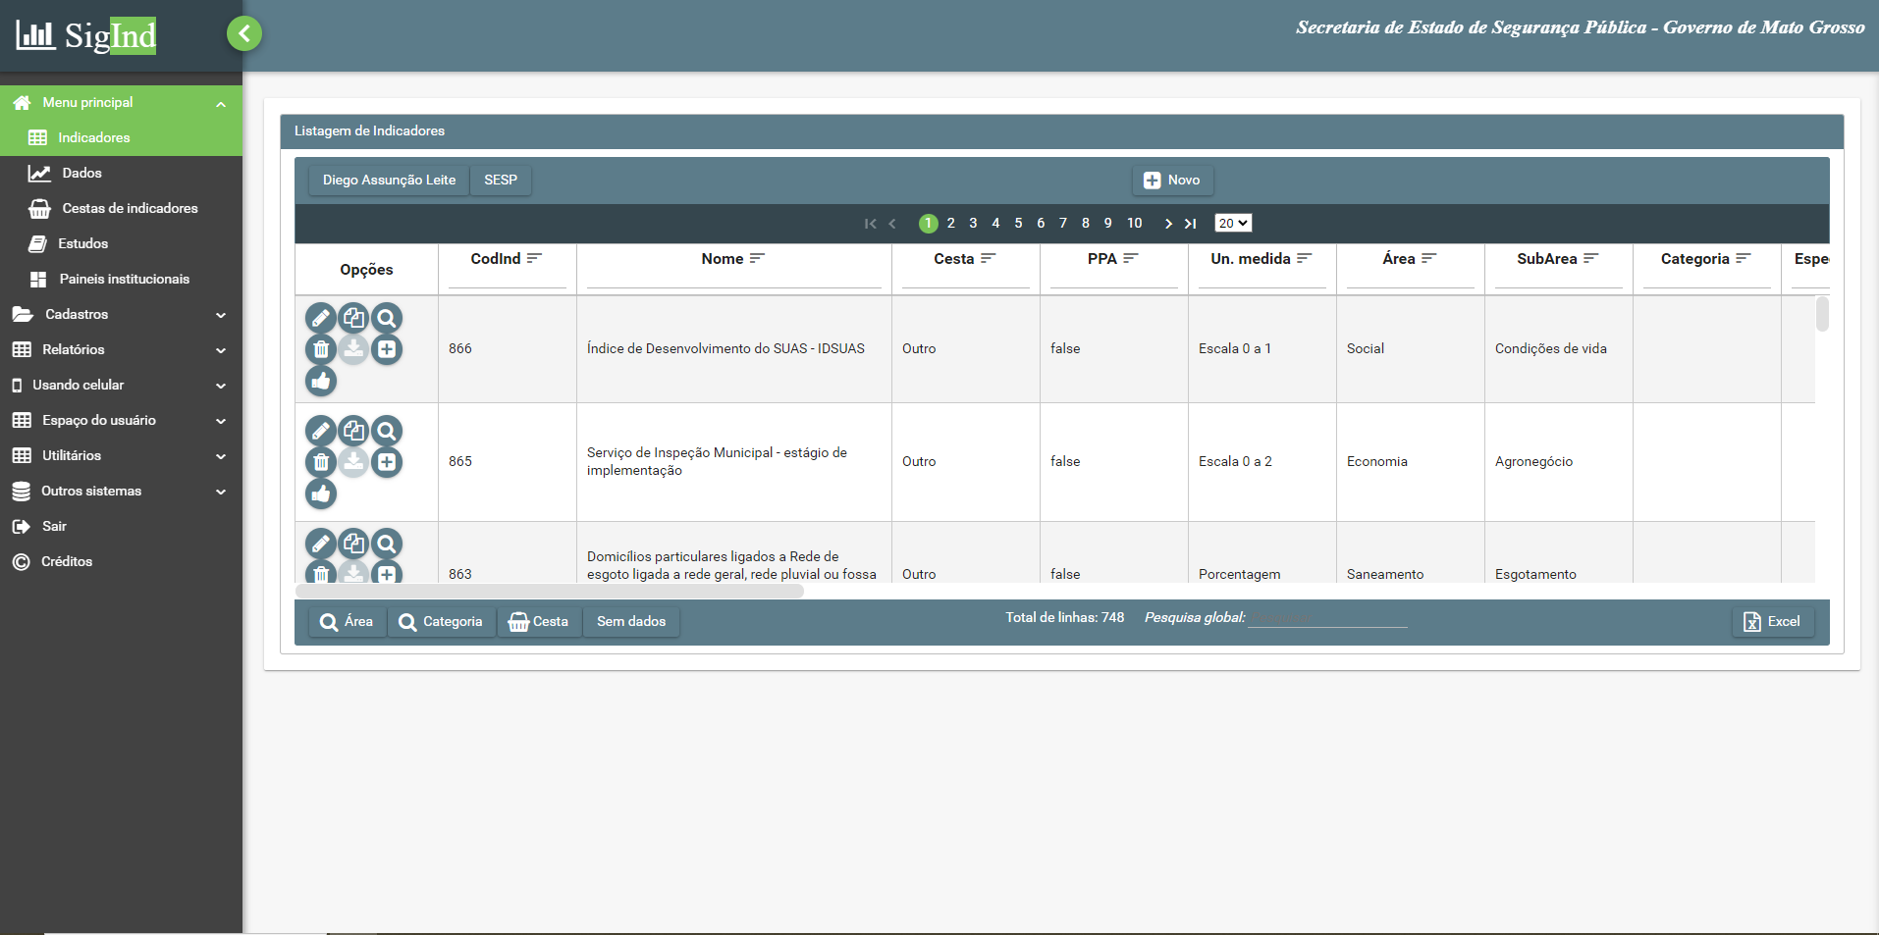Expand the Relatórios sidebar menu

coord(121,349)
